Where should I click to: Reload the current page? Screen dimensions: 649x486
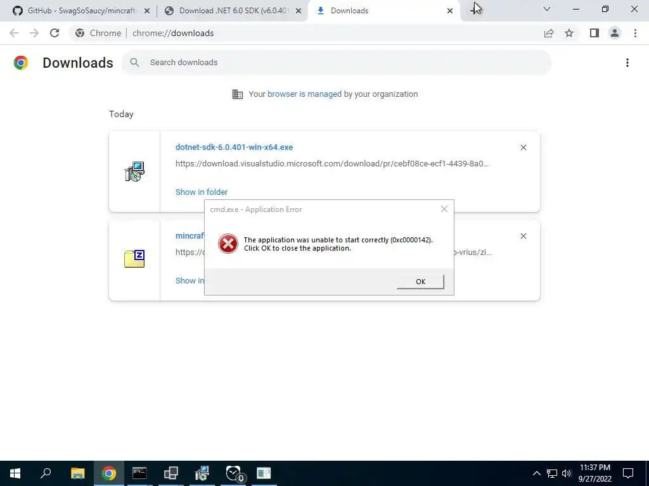(55, 33)
